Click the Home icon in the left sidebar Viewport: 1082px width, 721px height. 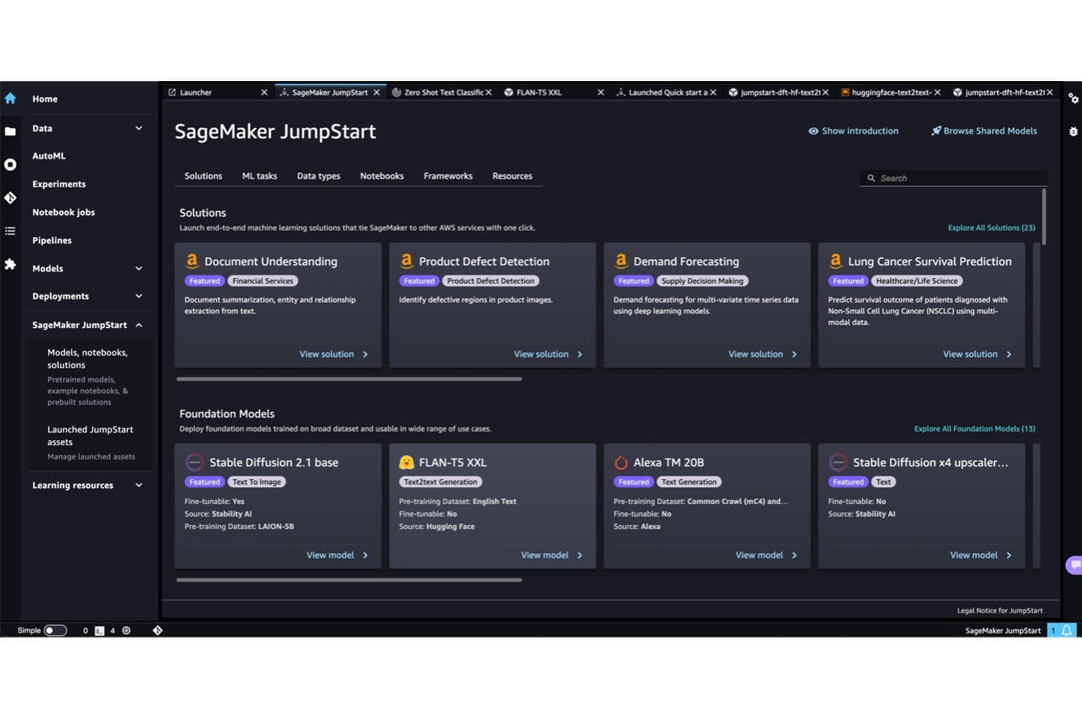(x=10, y=98)
